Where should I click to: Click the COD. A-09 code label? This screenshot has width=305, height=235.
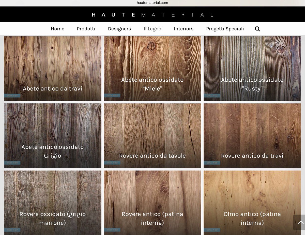(x=212, y=230)
